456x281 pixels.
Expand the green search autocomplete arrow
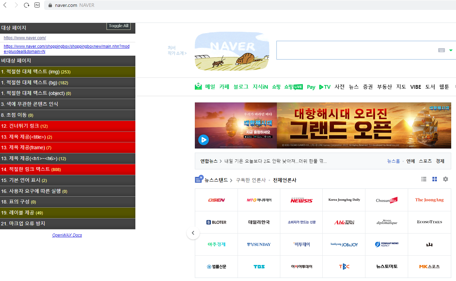pos(451,50)
